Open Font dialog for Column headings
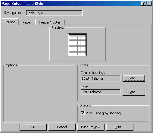Viewport: 153px width, 133px height. tap(134, 78)
